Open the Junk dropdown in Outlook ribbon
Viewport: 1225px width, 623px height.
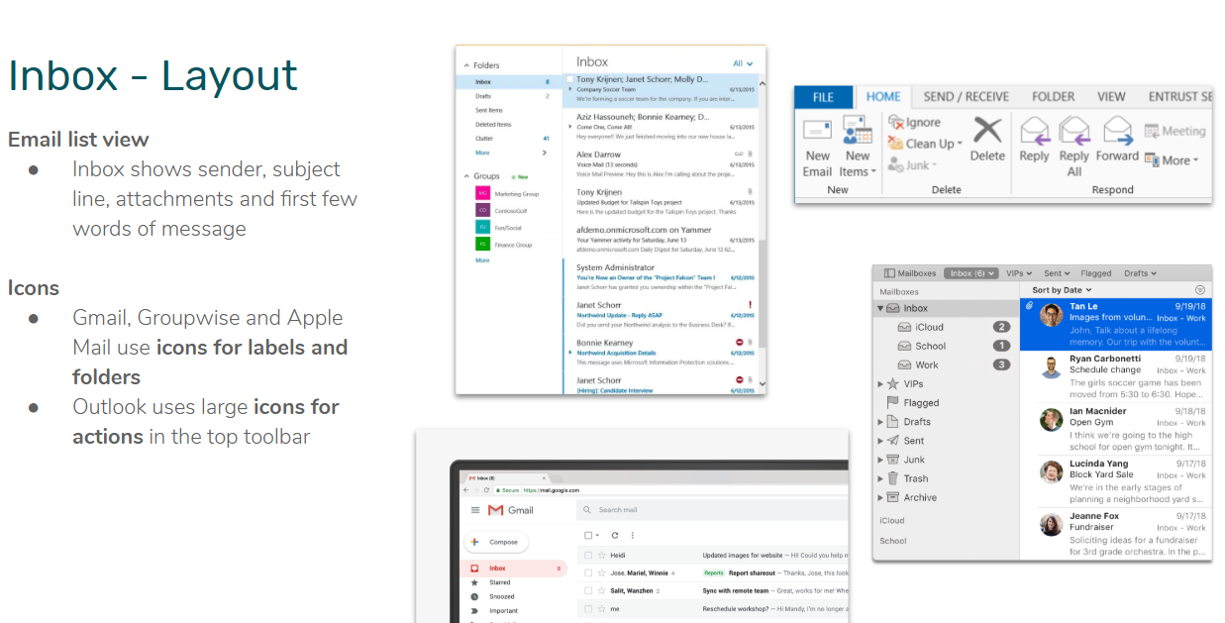[914, 165]
